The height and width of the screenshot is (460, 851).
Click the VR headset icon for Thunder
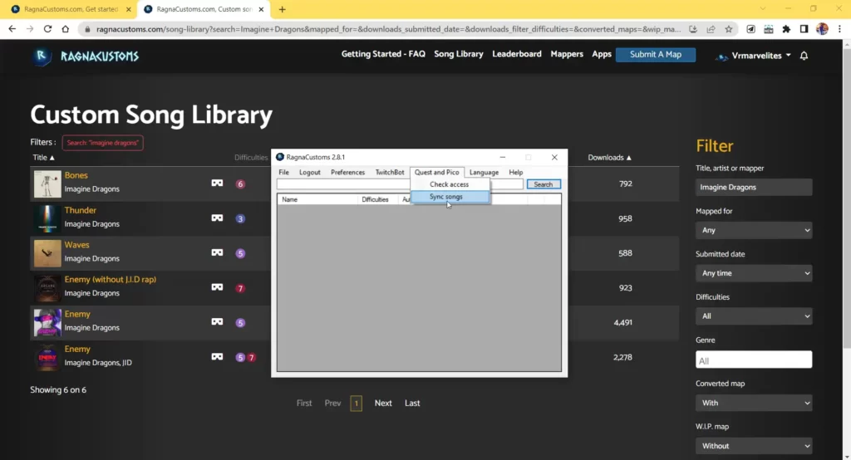pyautogui.click(x=217, y=218)
